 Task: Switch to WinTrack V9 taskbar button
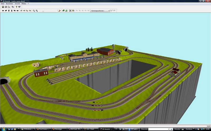75,129
